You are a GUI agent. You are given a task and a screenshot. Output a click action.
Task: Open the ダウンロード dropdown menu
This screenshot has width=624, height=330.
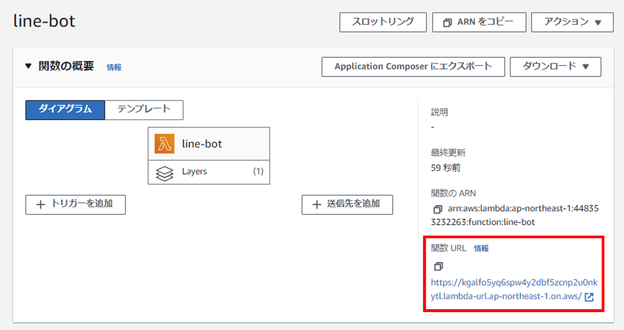pos(555,67)
